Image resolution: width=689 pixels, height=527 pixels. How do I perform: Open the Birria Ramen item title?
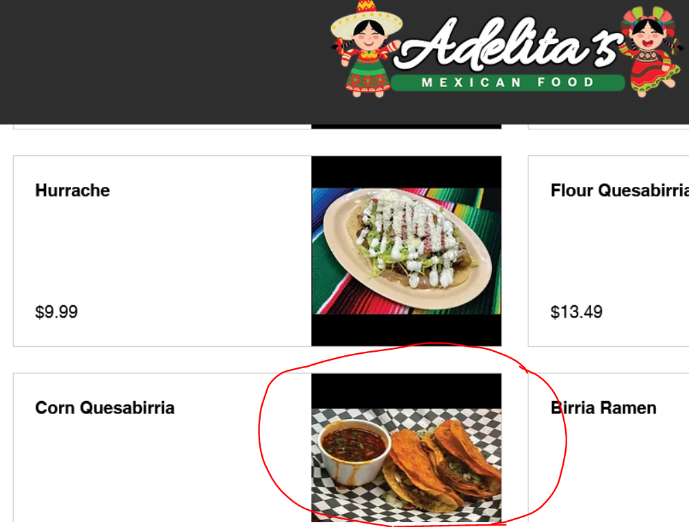point(603,408)
